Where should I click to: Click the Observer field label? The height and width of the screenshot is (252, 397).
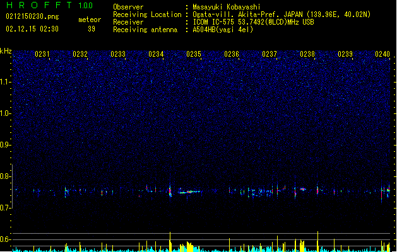pos(128,7)
